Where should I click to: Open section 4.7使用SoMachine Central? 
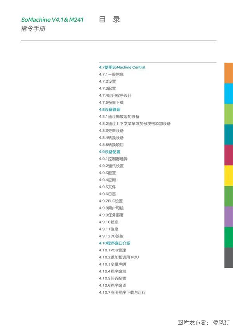click(122, 68)
